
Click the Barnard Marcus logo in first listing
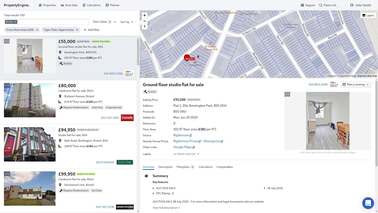click(129, 74)
